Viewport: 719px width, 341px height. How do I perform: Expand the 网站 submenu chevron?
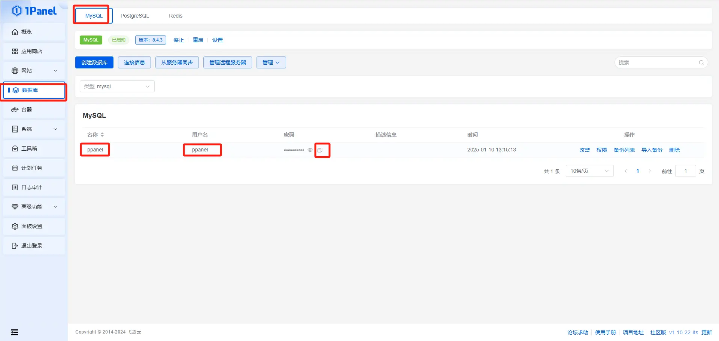click(x=55, y=71)
